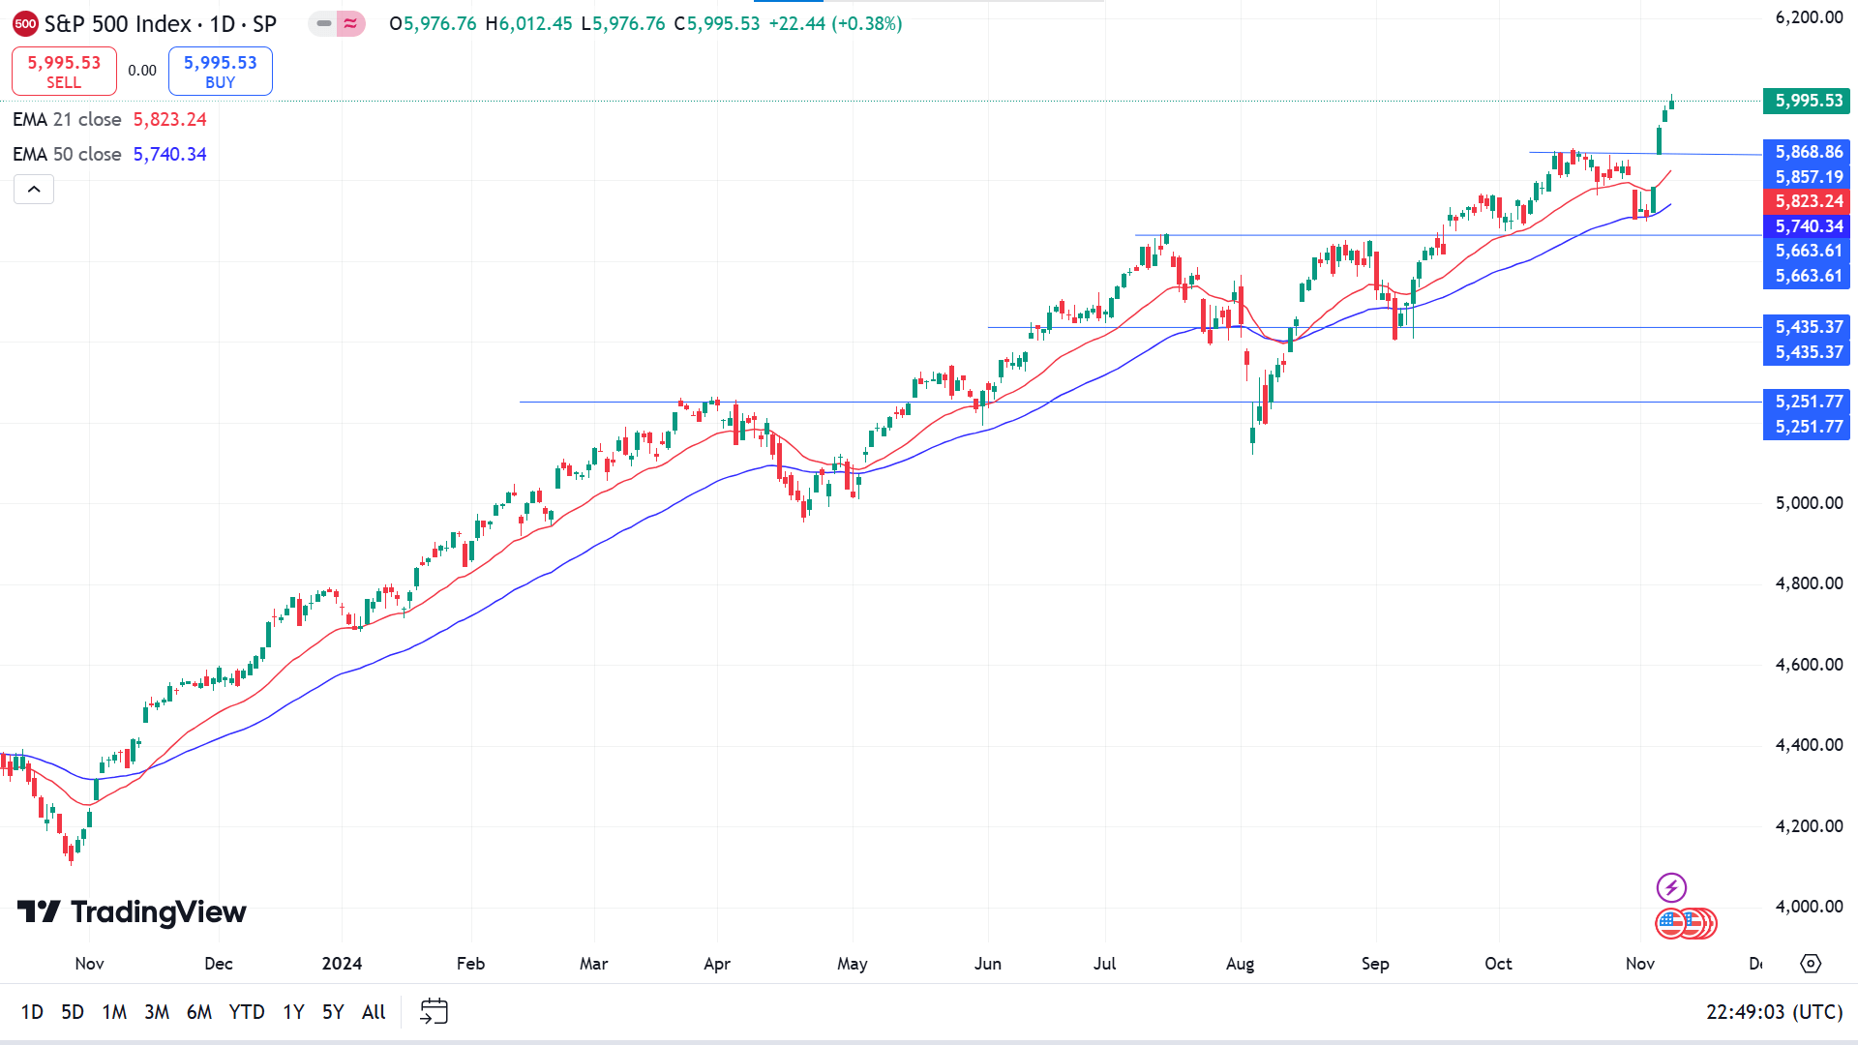
Task: Click the US flag economic events icon
Action: (x=1671, y=924)
